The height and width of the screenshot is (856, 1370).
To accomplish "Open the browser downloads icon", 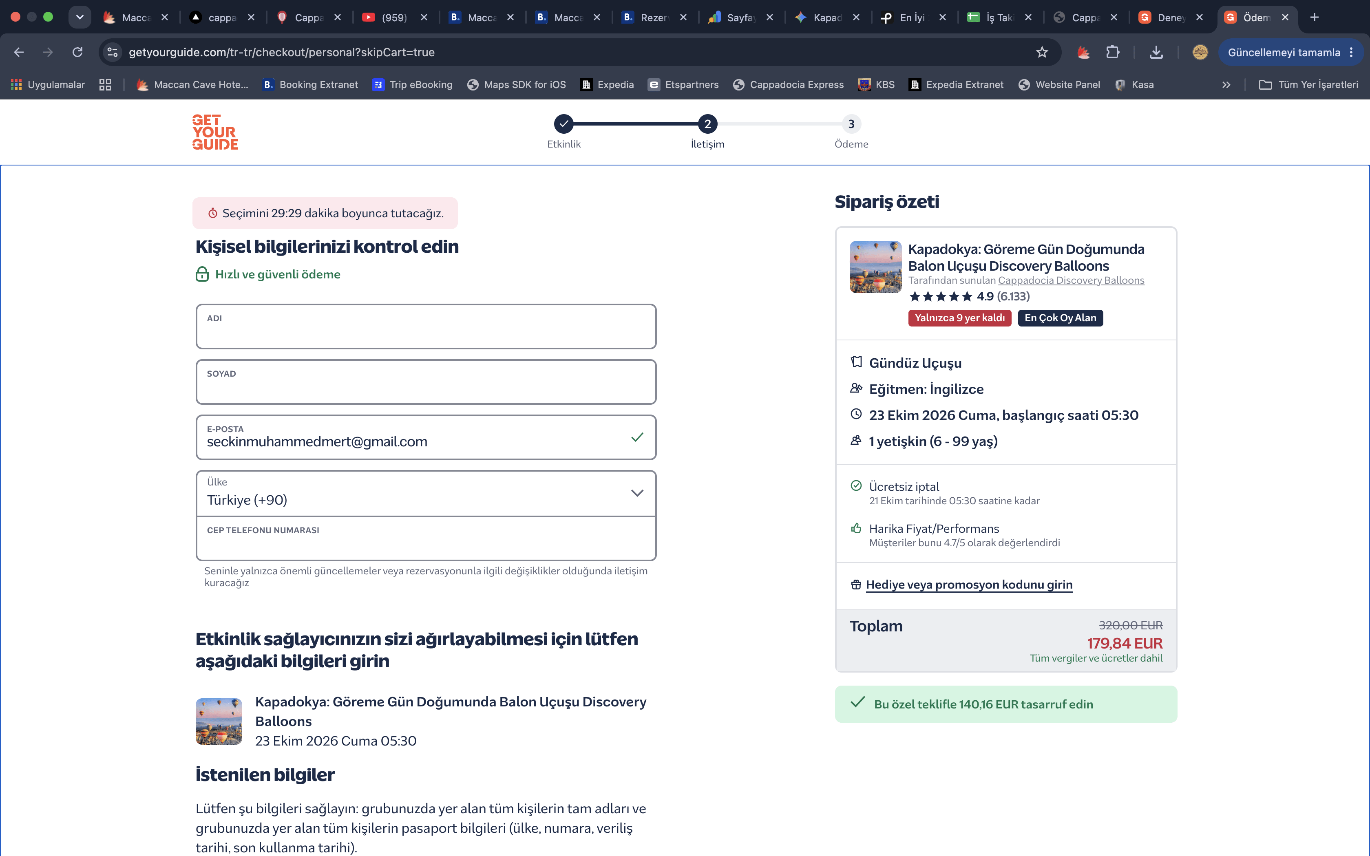I will point(1156,52).
